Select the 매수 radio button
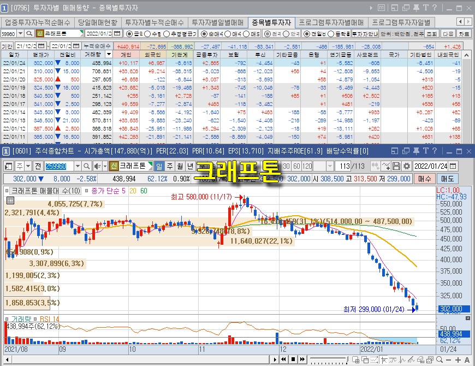The height and width of the screenshot is (366, 475). point(228,34)
